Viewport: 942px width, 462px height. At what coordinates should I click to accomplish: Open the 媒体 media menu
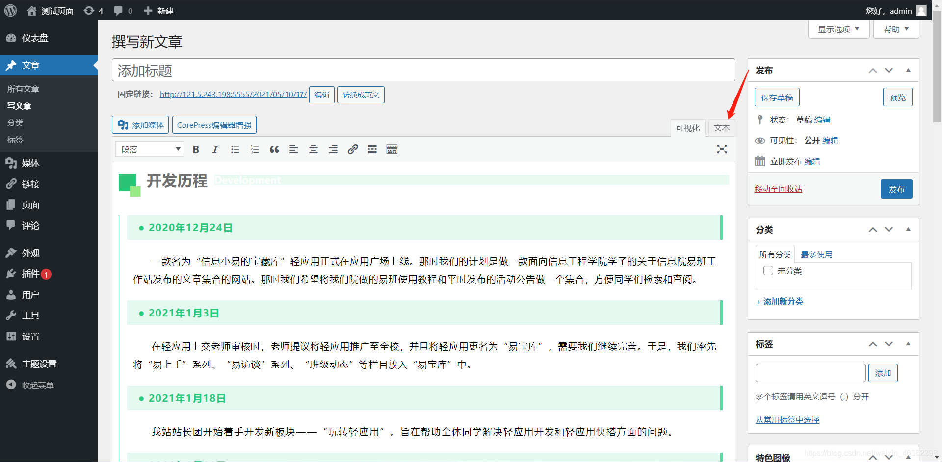[x=49, y=163]
